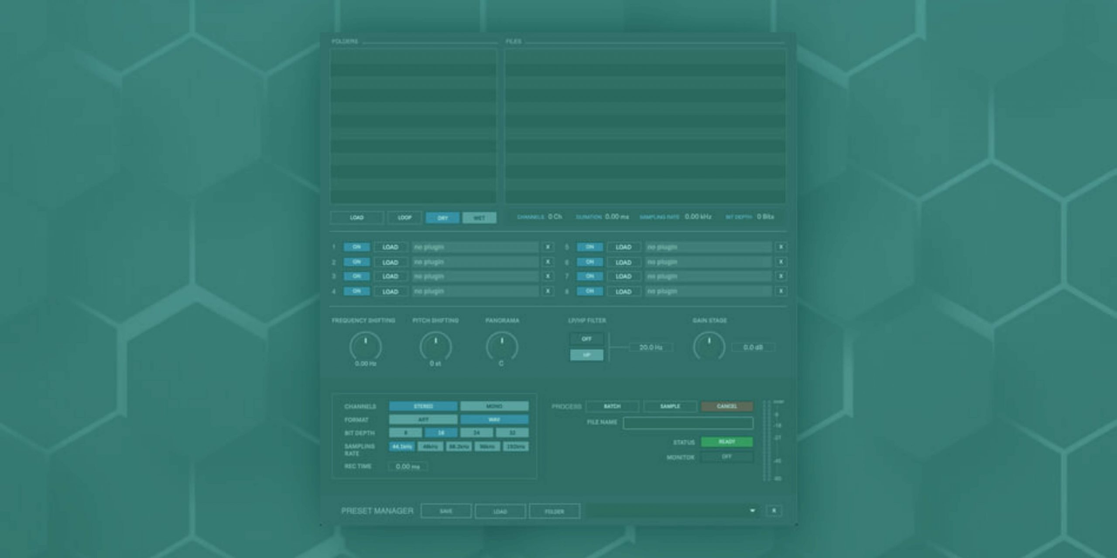Click the REC TIME 0.00 ms field
This screenshot has width=1117, height=558.
[408, 466]
